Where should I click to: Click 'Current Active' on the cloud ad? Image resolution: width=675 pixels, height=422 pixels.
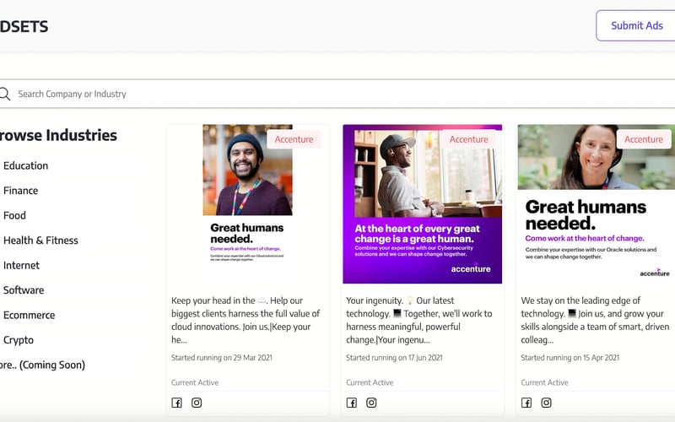(x=195, y=382)
